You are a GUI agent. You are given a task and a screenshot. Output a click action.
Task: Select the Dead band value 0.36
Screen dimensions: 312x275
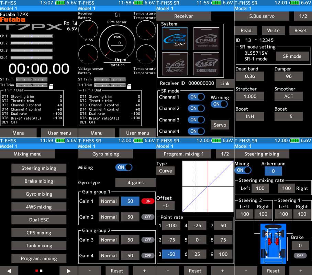(250, 76)
